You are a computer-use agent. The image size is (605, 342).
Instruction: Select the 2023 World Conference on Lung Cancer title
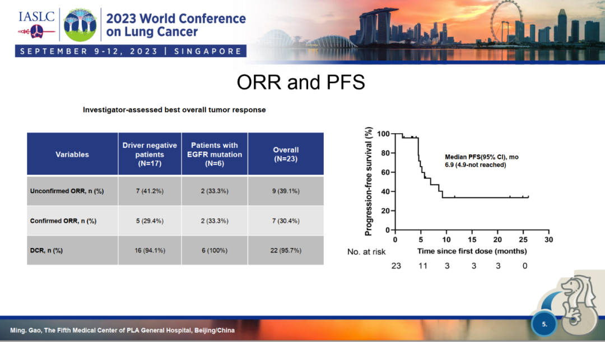(176, 25)
